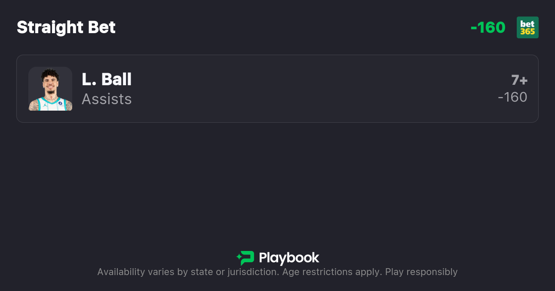
Task: Open the "L. Ball" player name
Action: click(107, 79)
